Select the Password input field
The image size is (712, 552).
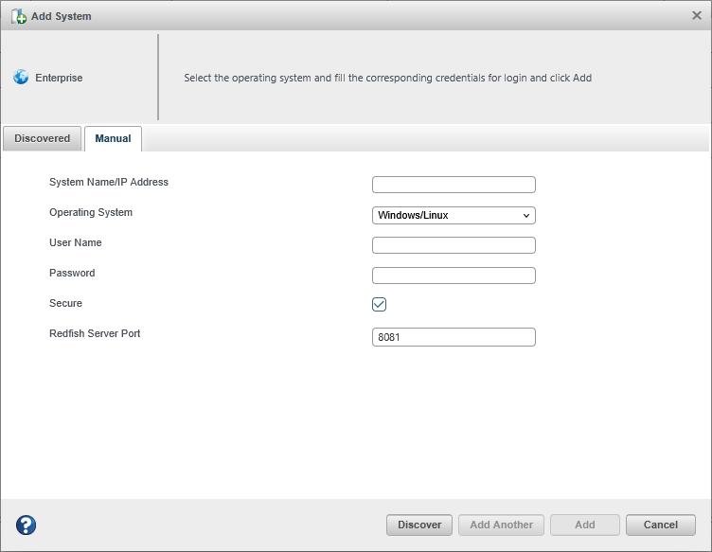(x=454, y=276)
